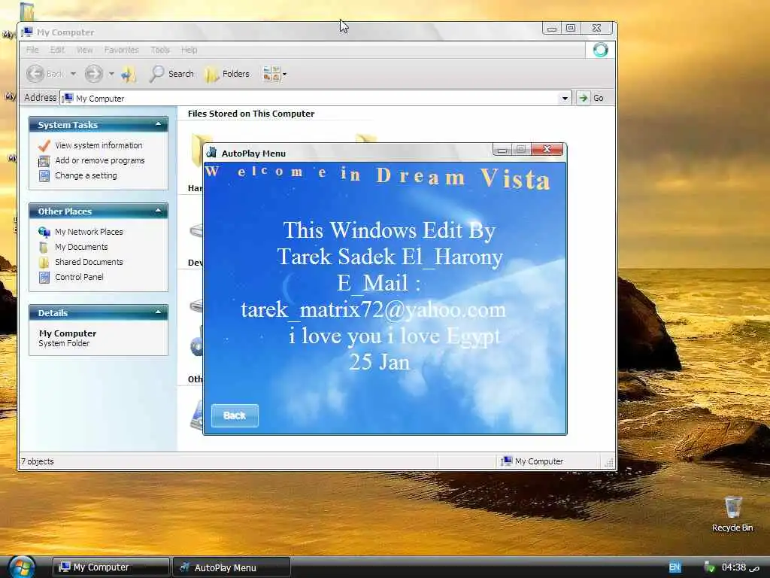Click the My Network Places icon
The image size is (770, 578).
tap(44, 232)
